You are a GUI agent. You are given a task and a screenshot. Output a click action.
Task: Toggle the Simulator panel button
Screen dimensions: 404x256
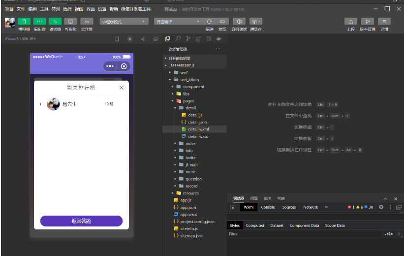[24, 21]
